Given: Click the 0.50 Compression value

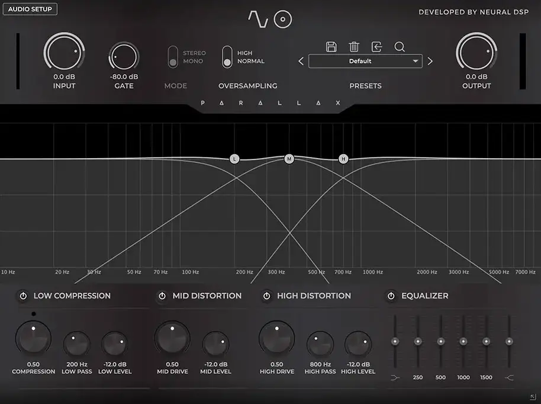Looking at the screenshot, I should (x=34, y=364).
